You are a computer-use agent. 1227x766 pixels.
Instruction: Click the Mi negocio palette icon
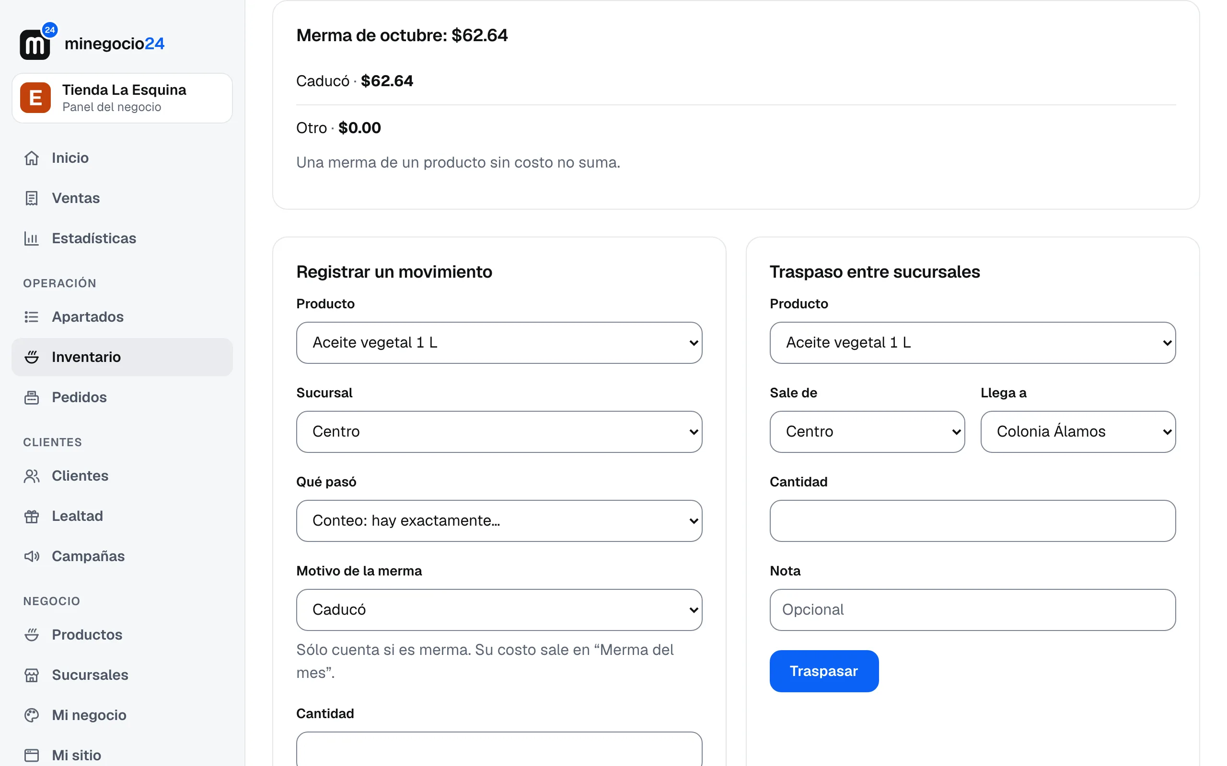32,715
